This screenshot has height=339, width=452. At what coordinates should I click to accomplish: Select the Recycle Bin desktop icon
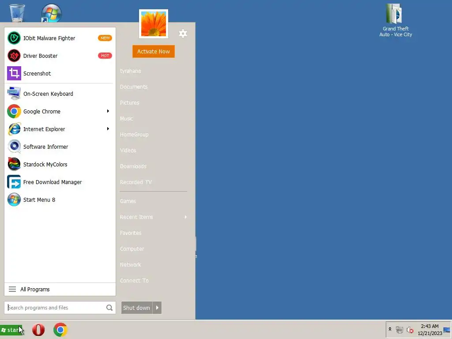[17, 13]
